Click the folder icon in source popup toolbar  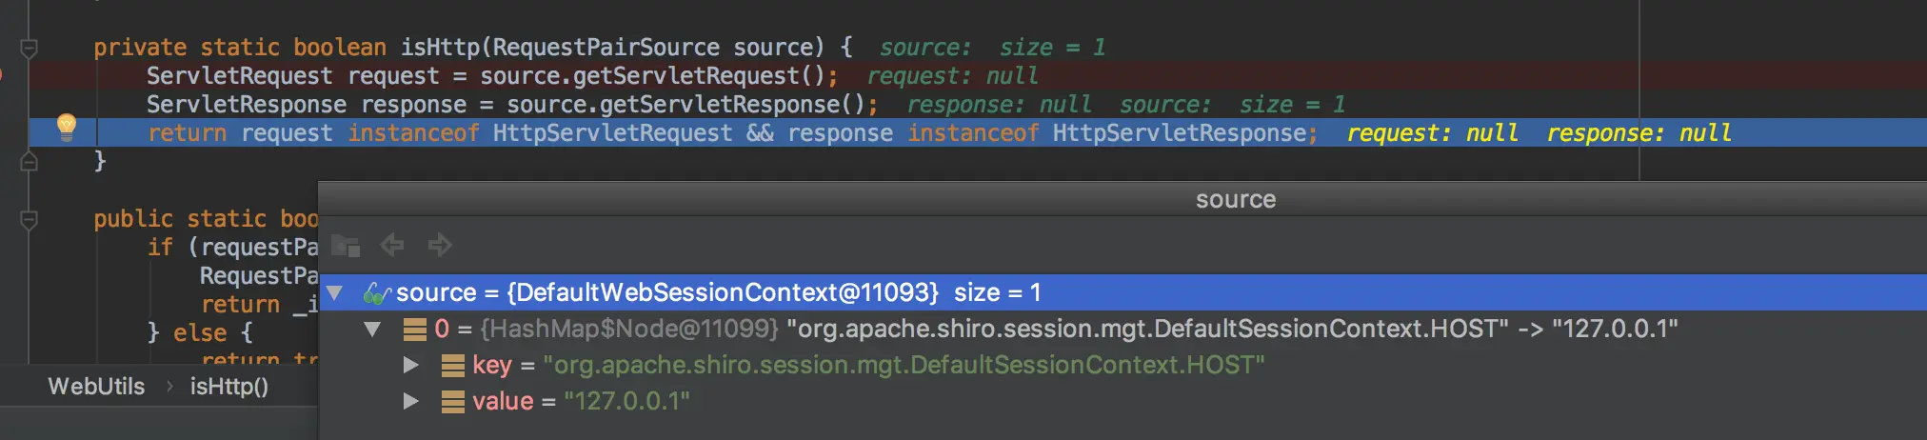346,246
